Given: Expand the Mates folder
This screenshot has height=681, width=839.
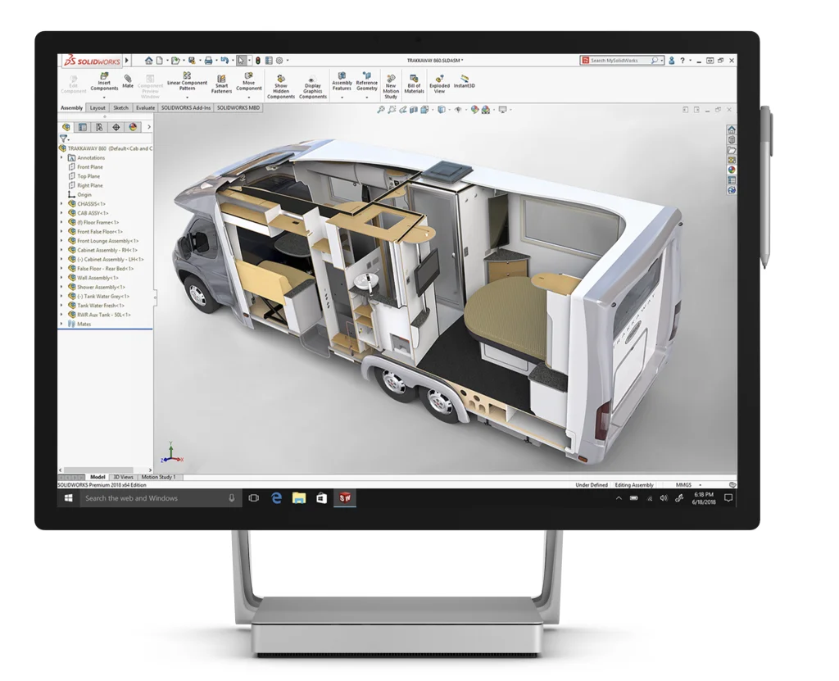Looking at the screenshot, I should tap(61, 322).
